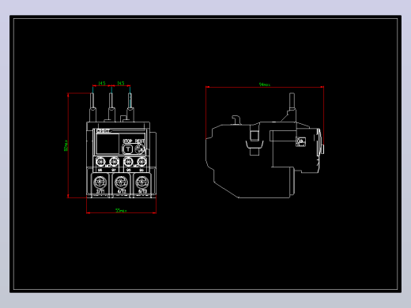Click the side view outline of the relay
Screen dimensions: 411x308
[265, 145]
